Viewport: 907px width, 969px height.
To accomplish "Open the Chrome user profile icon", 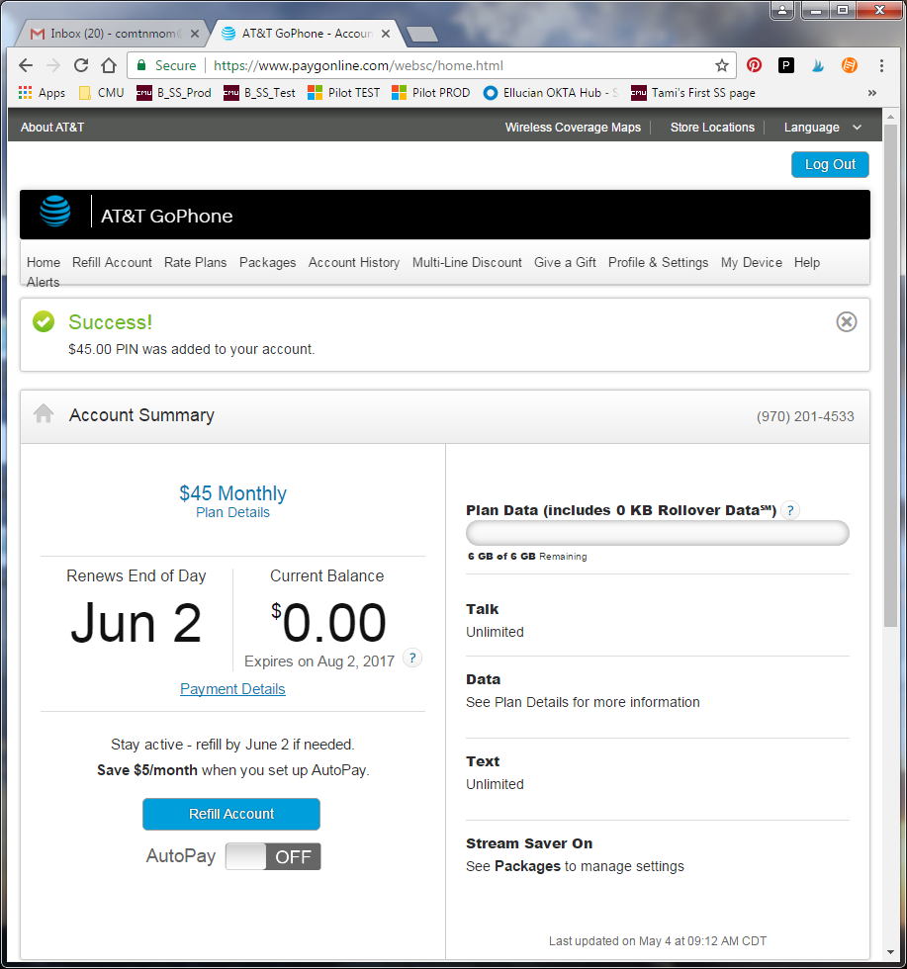I will point(782,11).
